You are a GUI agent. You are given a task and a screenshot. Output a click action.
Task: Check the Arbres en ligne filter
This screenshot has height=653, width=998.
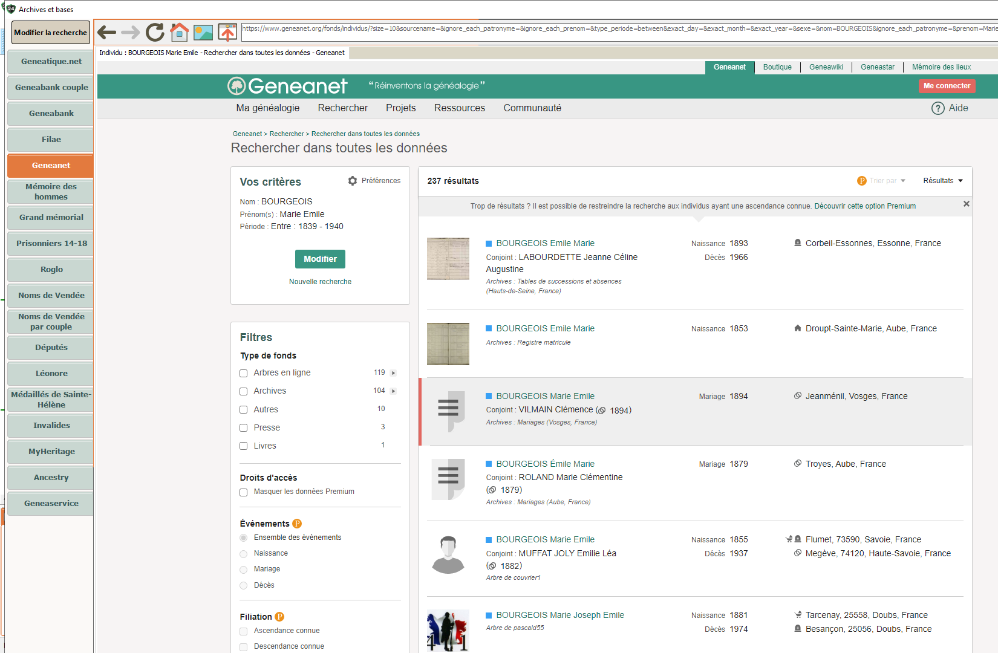pos(244,373)
